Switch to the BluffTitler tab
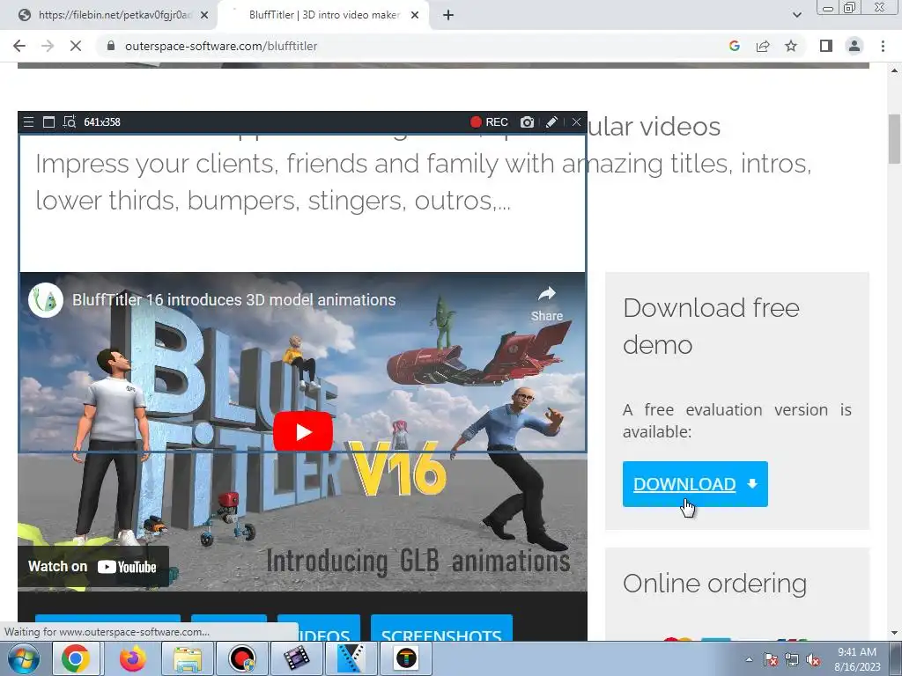 pos(323,15)
